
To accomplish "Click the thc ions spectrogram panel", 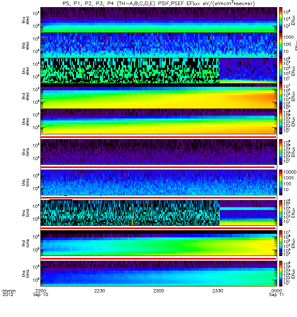I will pos(159,213).
